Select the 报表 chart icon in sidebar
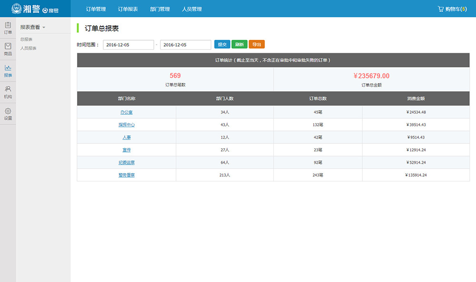 (8, 68)
